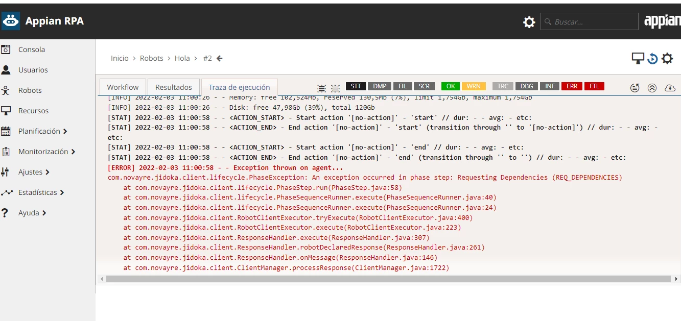Expand the Planificación submenu arrow
Viewport: 681px width, 321px height.
65,131
